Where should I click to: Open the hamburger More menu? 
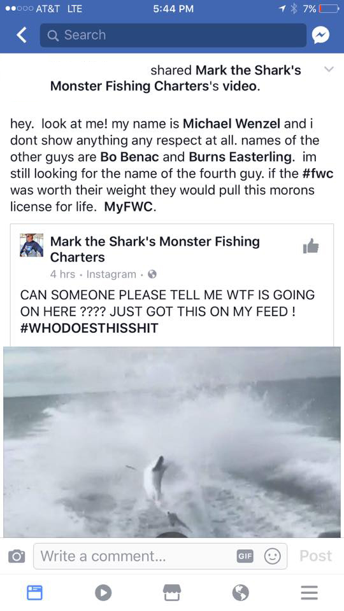[x=310, y=593]
